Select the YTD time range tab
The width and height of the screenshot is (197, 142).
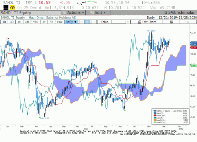coord(35,22)
